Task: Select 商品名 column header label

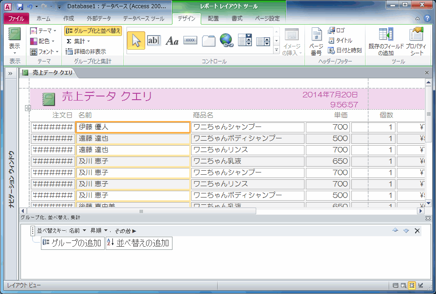Action: (x=203, y=115)
